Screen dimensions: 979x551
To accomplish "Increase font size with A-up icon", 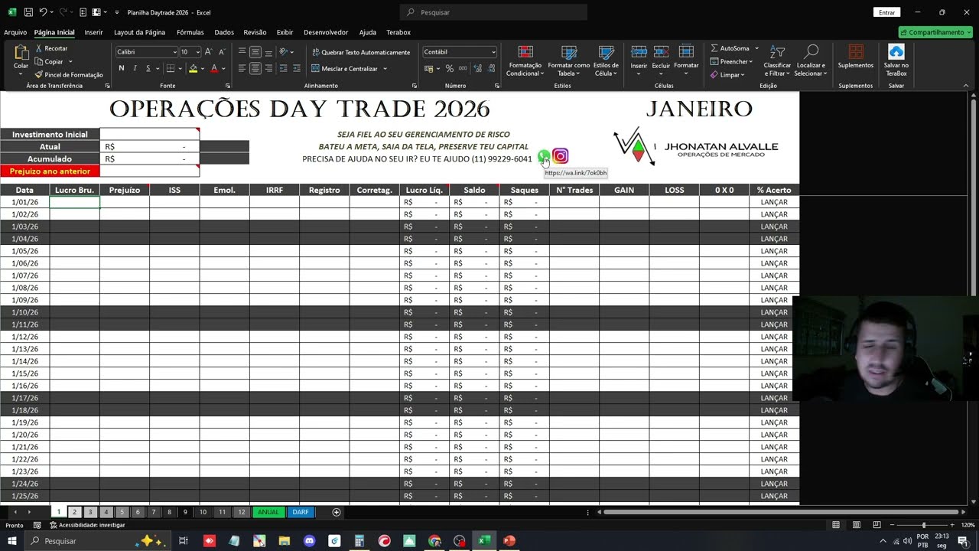I will coord(208,51).
